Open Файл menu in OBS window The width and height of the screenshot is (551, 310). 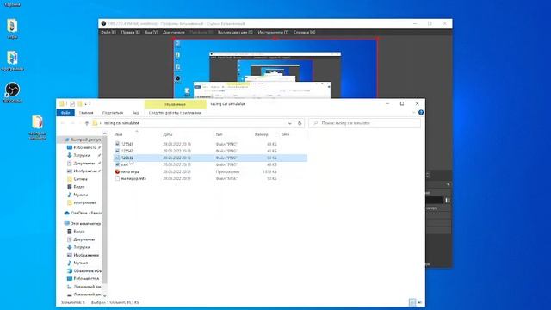tap(108, 33)
